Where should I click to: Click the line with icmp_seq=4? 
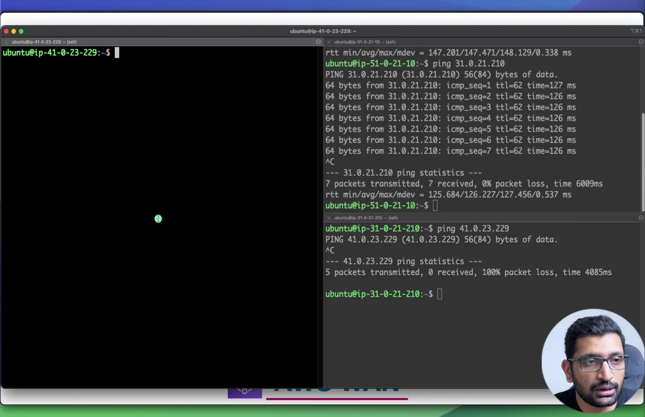[x=451, y=118]
